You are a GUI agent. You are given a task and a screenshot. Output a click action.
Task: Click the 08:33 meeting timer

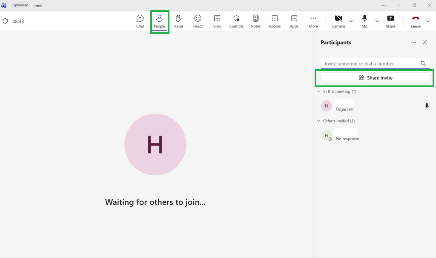click(x=18, y=21)
